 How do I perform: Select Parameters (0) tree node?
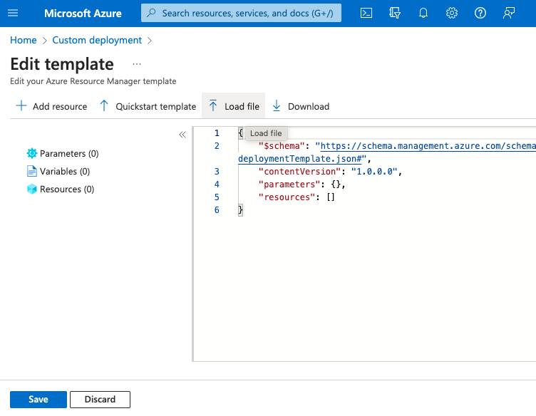point(68,153)
